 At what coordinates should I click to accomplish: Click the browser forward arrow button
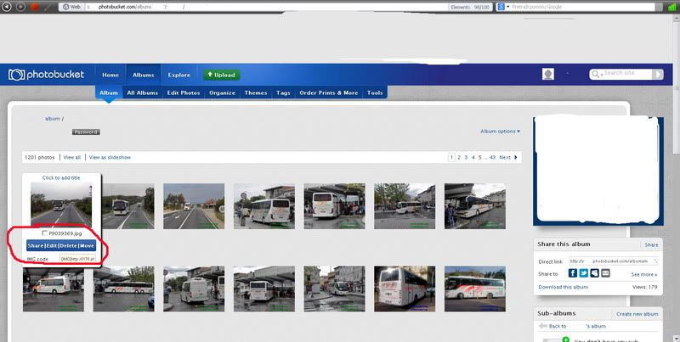[20, 7]
